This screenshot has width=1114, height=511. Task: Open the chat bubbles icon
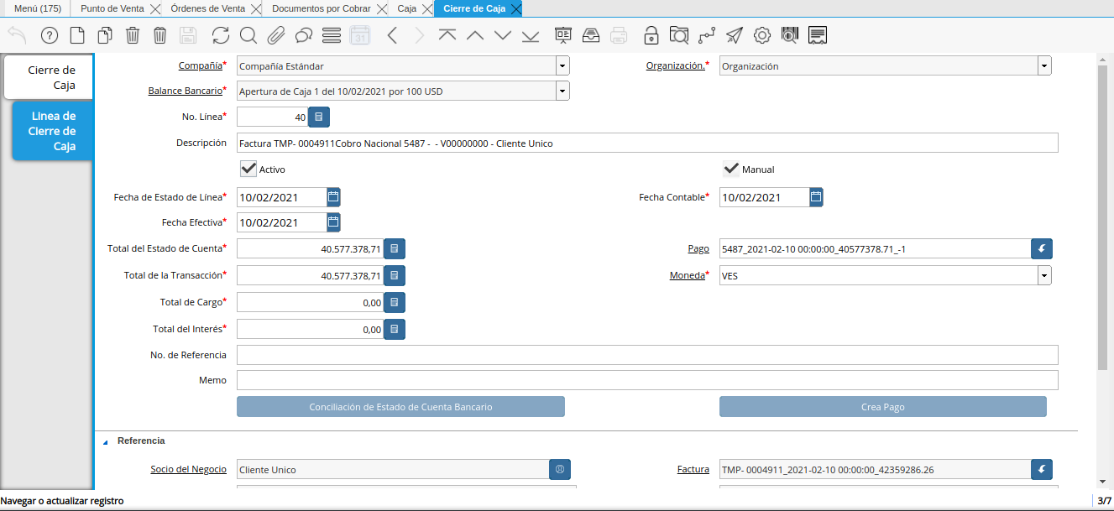(x=303, y=35)
